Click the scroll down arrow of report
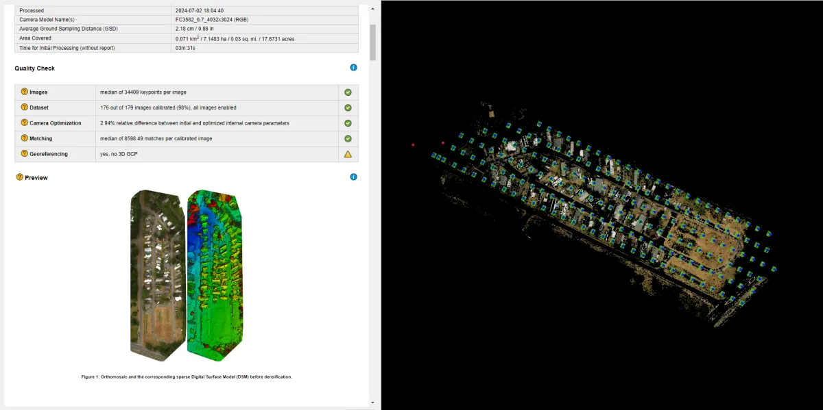Screen dimensions: 823x410 pos(372,402)
